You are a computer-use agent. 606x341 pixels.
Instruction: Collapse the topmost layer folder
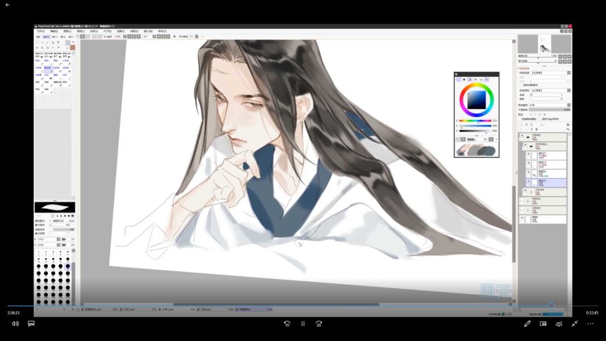528,137
